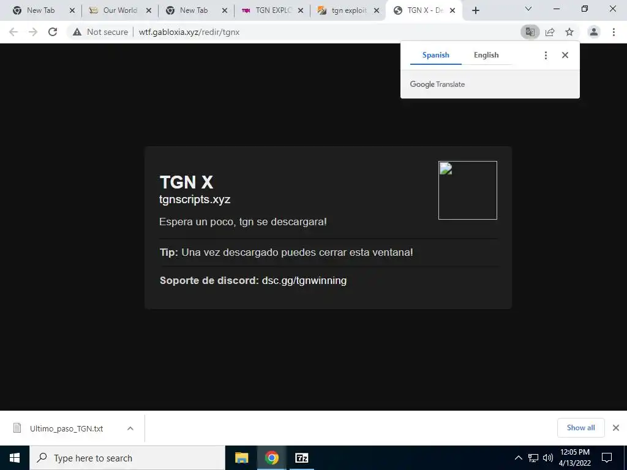Go back with the back arrow
This screenshot has width=627, height=470.
point(13,32)
